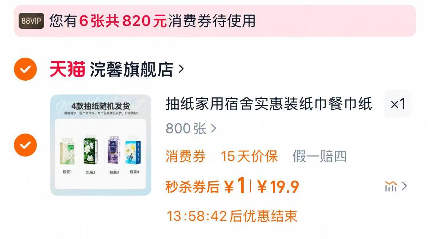Uncheck the tissue product item checkbox
The image size is (430, 239).
click(x=25, y=145)
